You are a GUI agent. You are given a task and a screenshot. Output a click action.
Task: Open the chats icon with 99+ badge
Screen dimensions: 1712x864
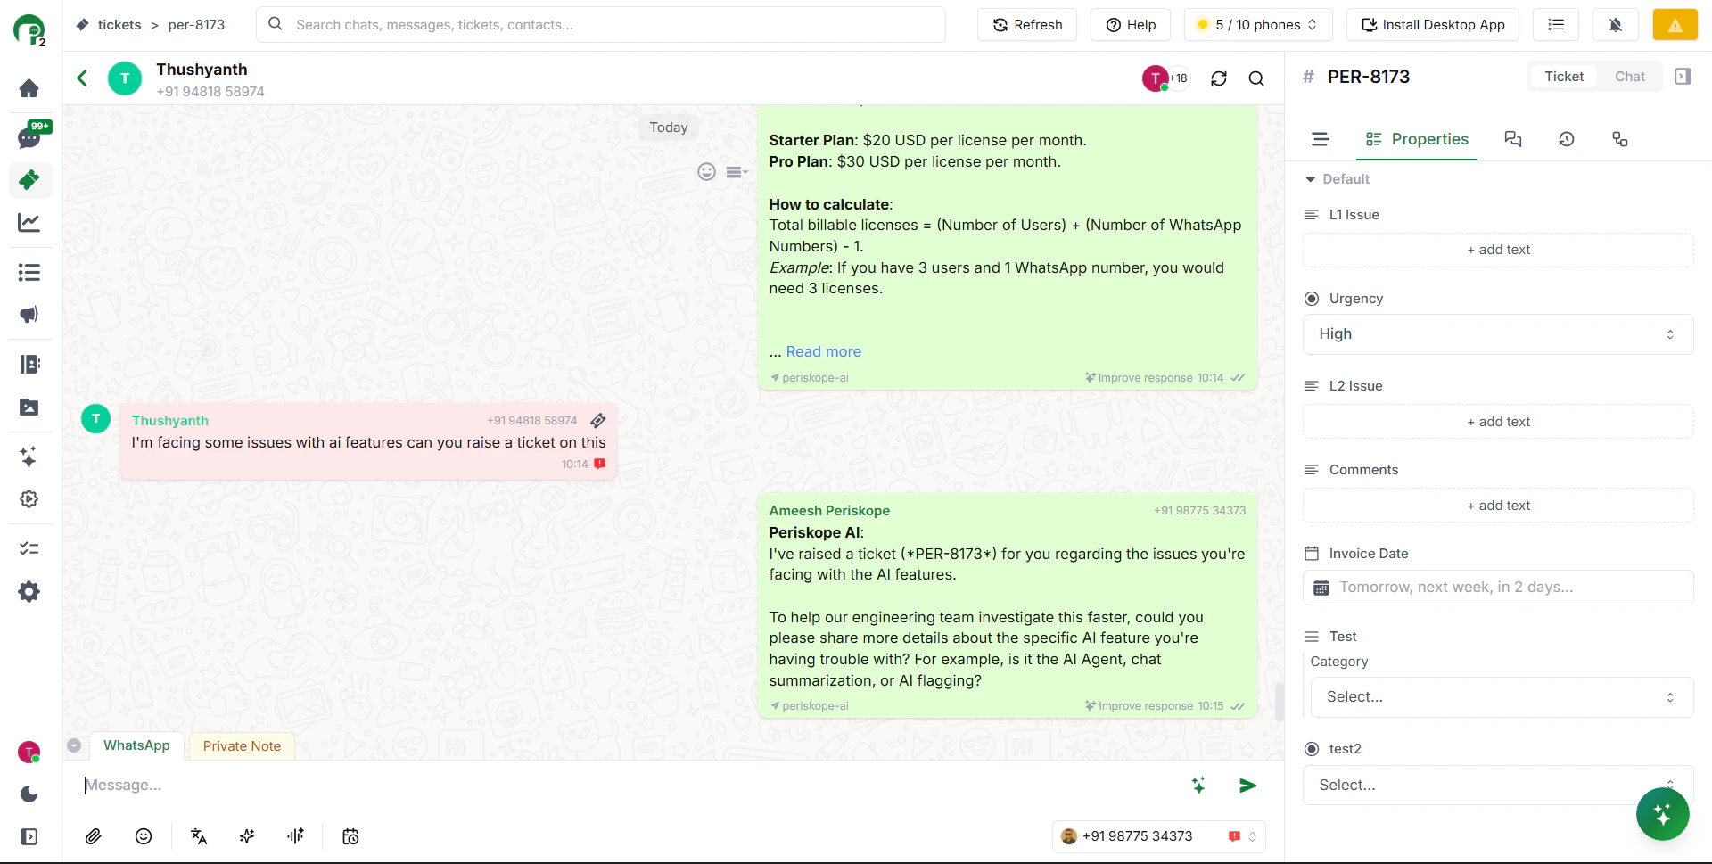tap(29, 137)
